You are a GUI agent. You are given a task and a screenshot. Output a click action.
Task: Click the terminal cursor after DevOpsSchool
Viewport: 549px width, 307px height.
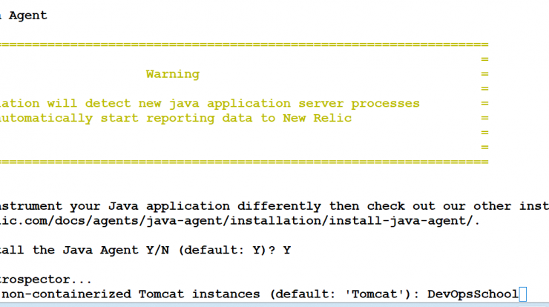pyautogui.click(x=523, y=294)
